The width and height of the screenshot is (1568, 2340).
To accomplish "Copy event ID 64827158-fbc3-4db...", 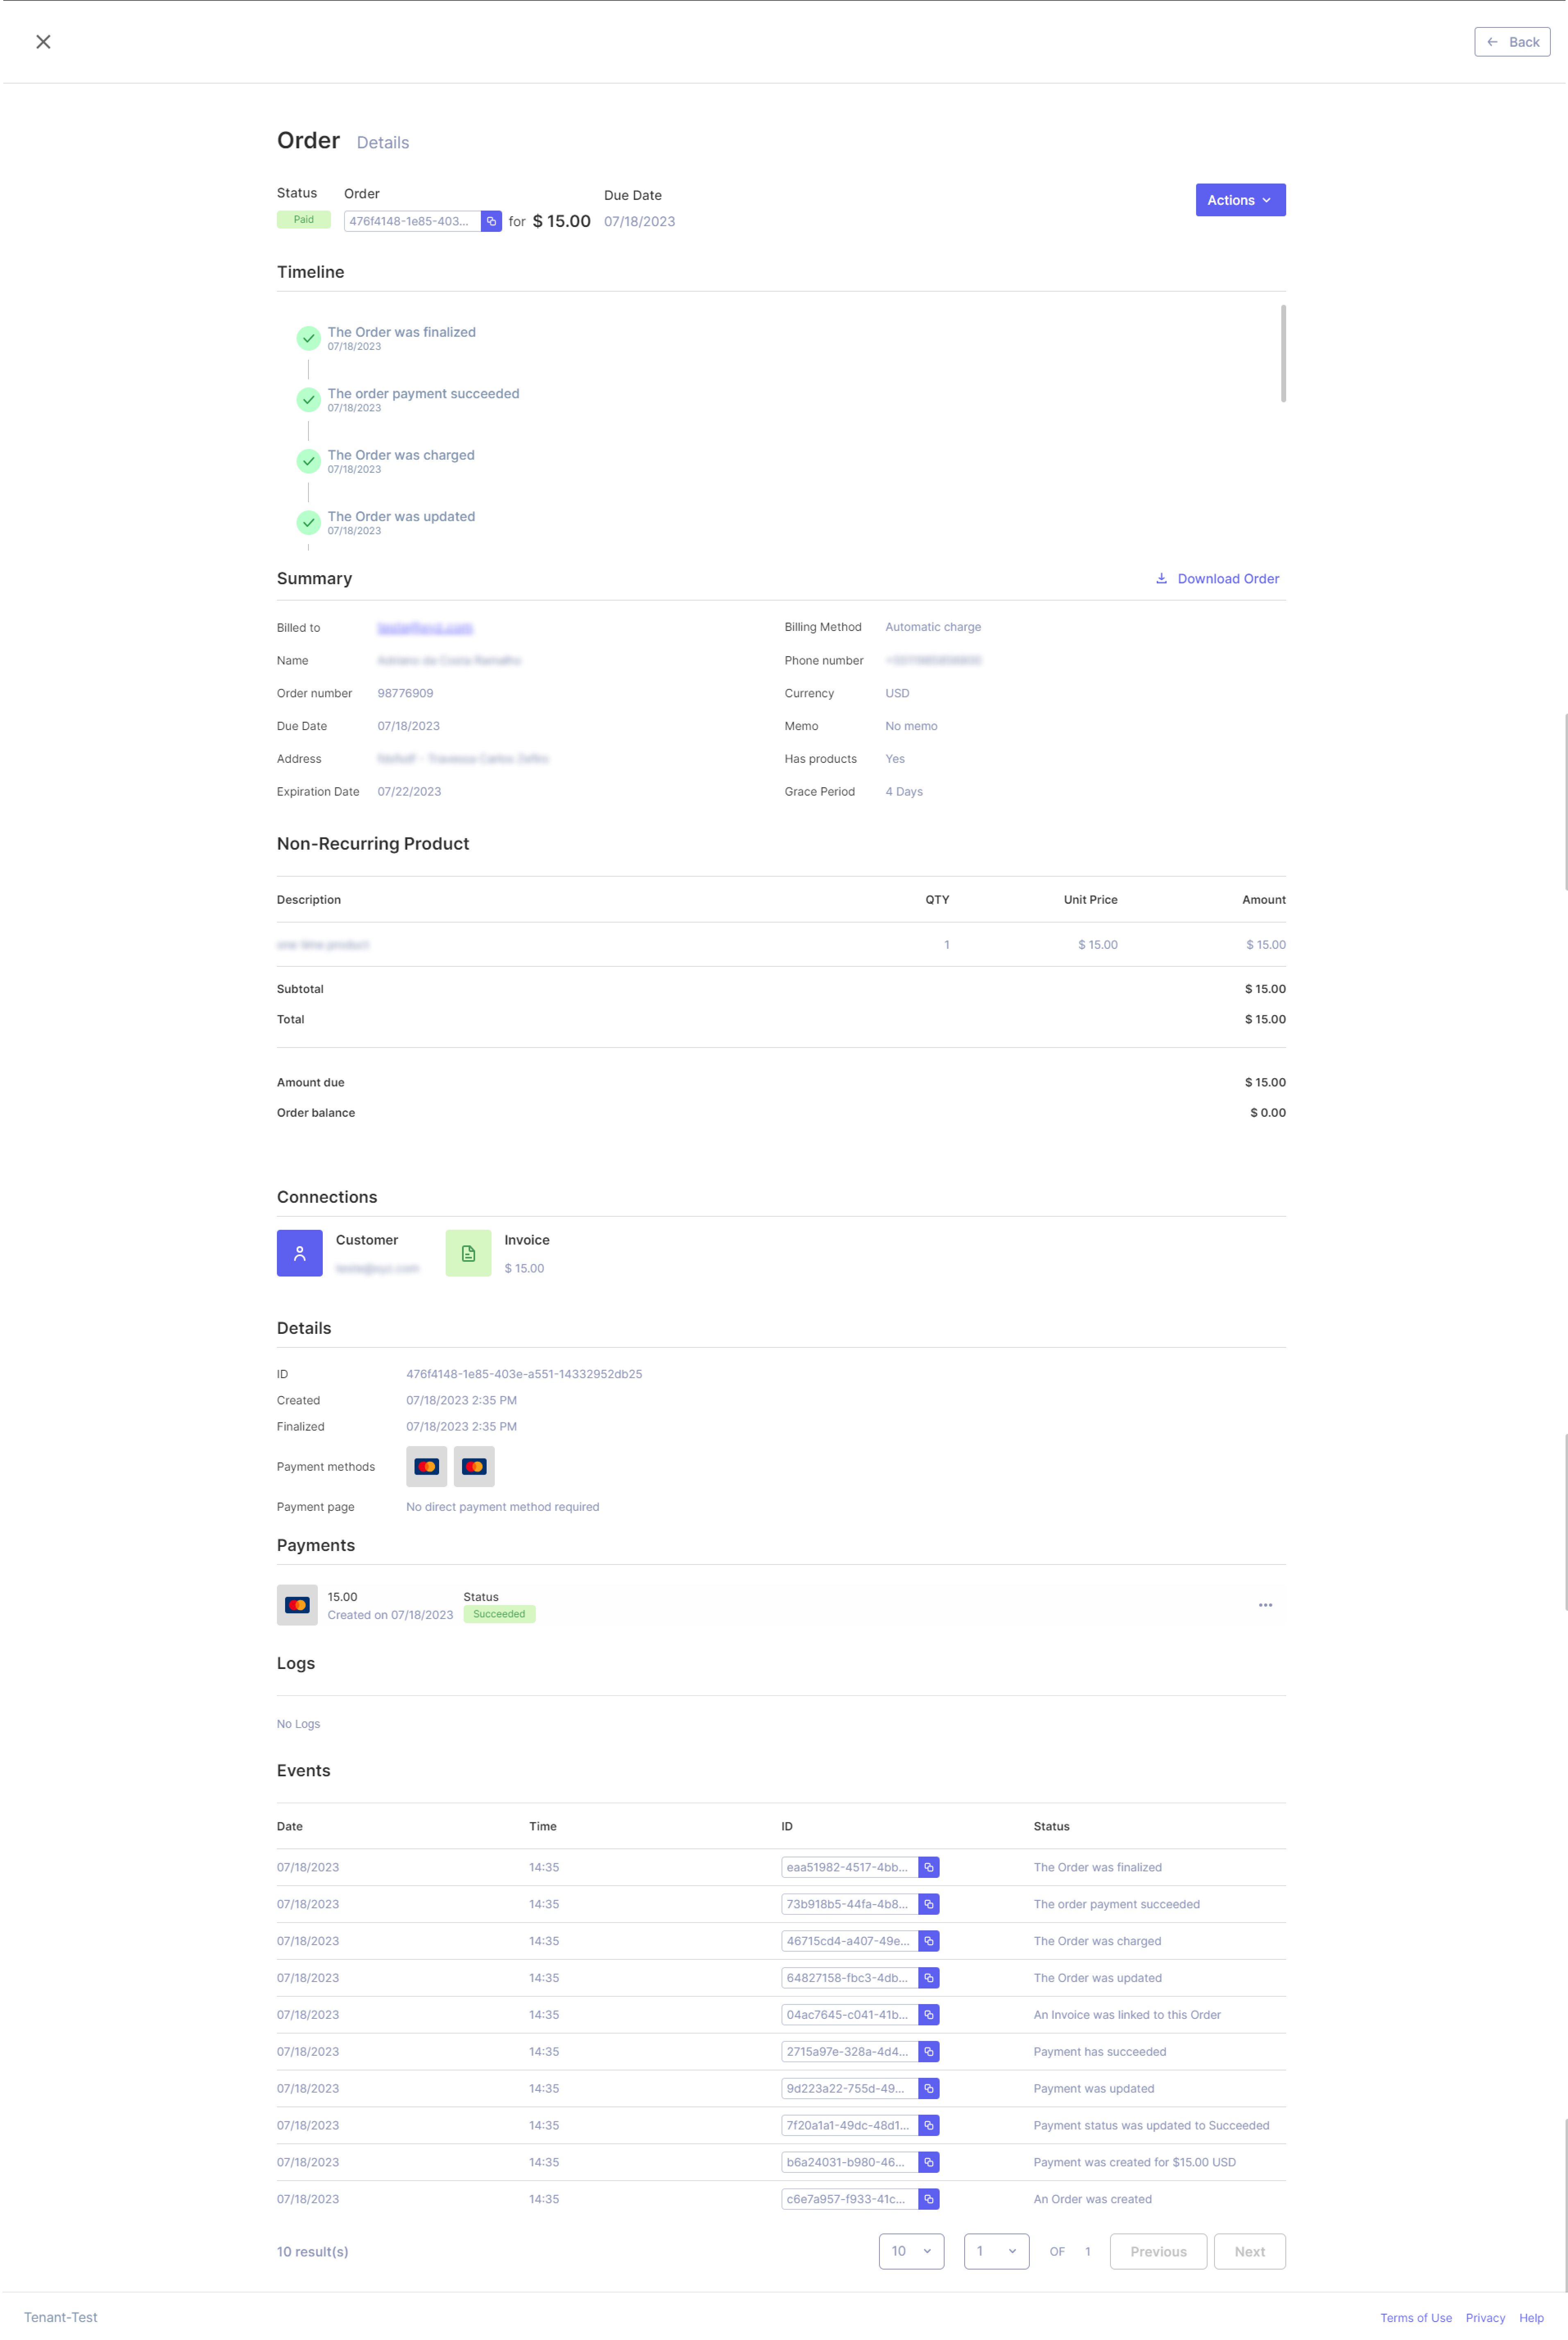I will 928,1978.
